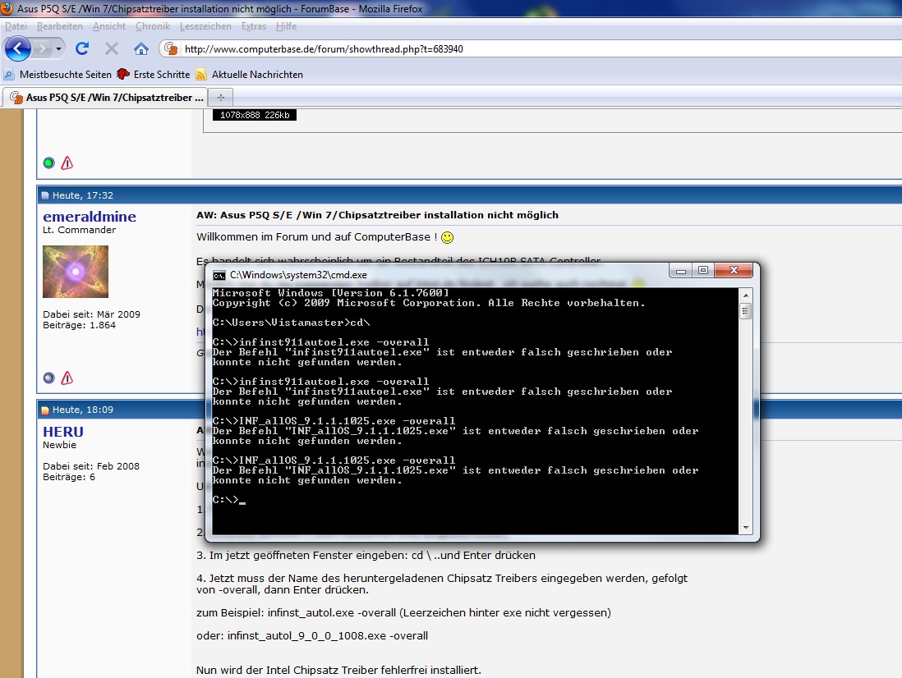Image resolution: width=902 pixels, height=678 pixels.
Task: Click the cmd.exe title bar system icon
Action: point(219,275)
